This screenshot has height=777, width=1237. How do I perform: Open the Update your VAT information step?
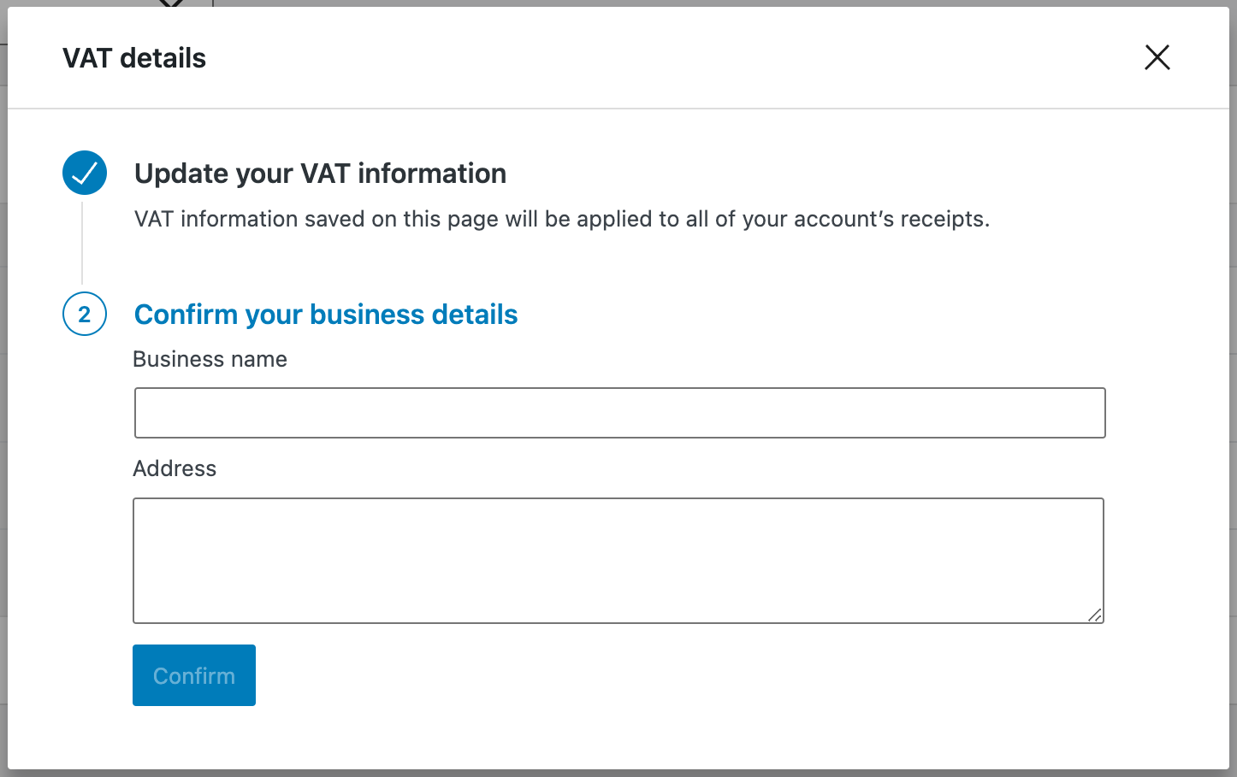pos(320,174)
